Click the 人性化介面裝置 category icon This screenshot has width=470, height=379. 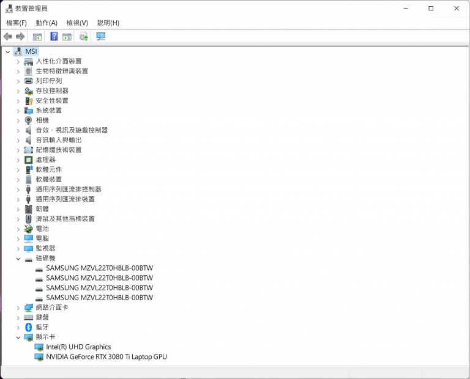(x=29, y=62)
